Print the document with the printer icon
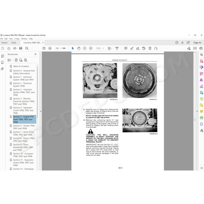The width and height of the screenshot is (204, 204). (x=21, y=48)
